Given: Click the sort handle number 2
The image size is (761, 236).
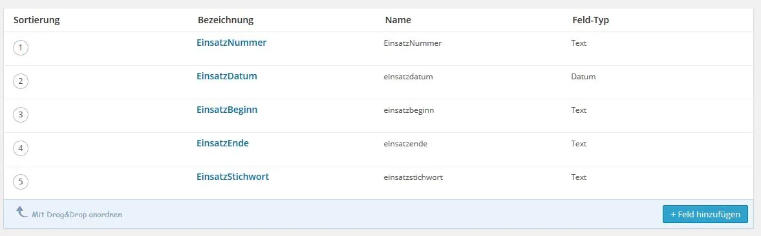Looking at the screenshot, I should (x=21, y=82).
